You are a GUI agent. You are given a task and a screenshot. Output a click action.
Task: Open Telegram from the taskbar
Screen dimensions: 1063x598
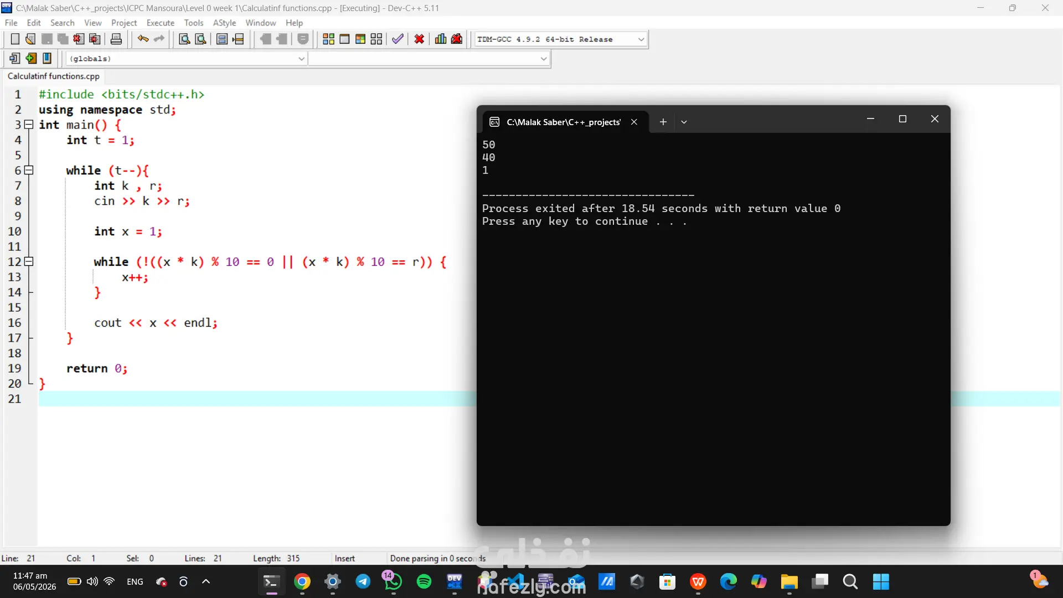(363, 581)
